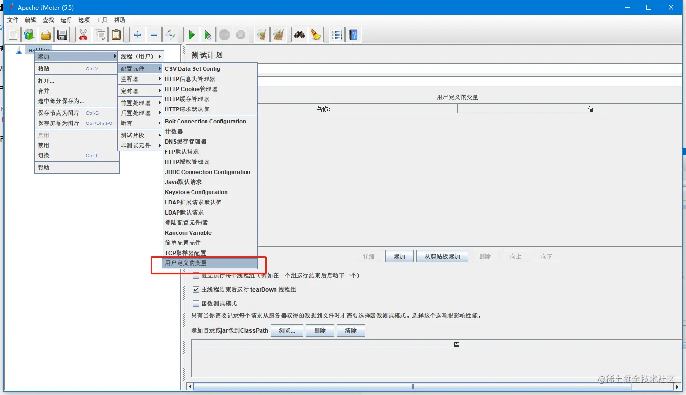This screenshot has height=395, width=686.
Task: Start the test with green play icon
Action: click(x=192, y=35)
